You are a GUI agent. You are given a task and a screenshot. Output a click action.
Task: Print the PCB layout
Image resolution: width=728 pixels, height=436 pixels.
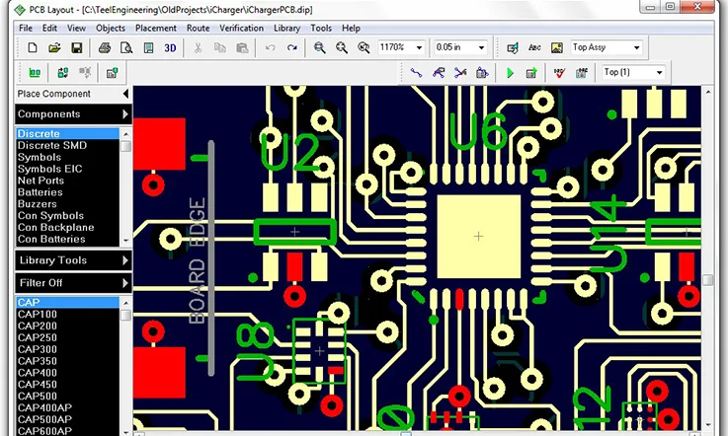pyautogui.click(x=105, y=47)
